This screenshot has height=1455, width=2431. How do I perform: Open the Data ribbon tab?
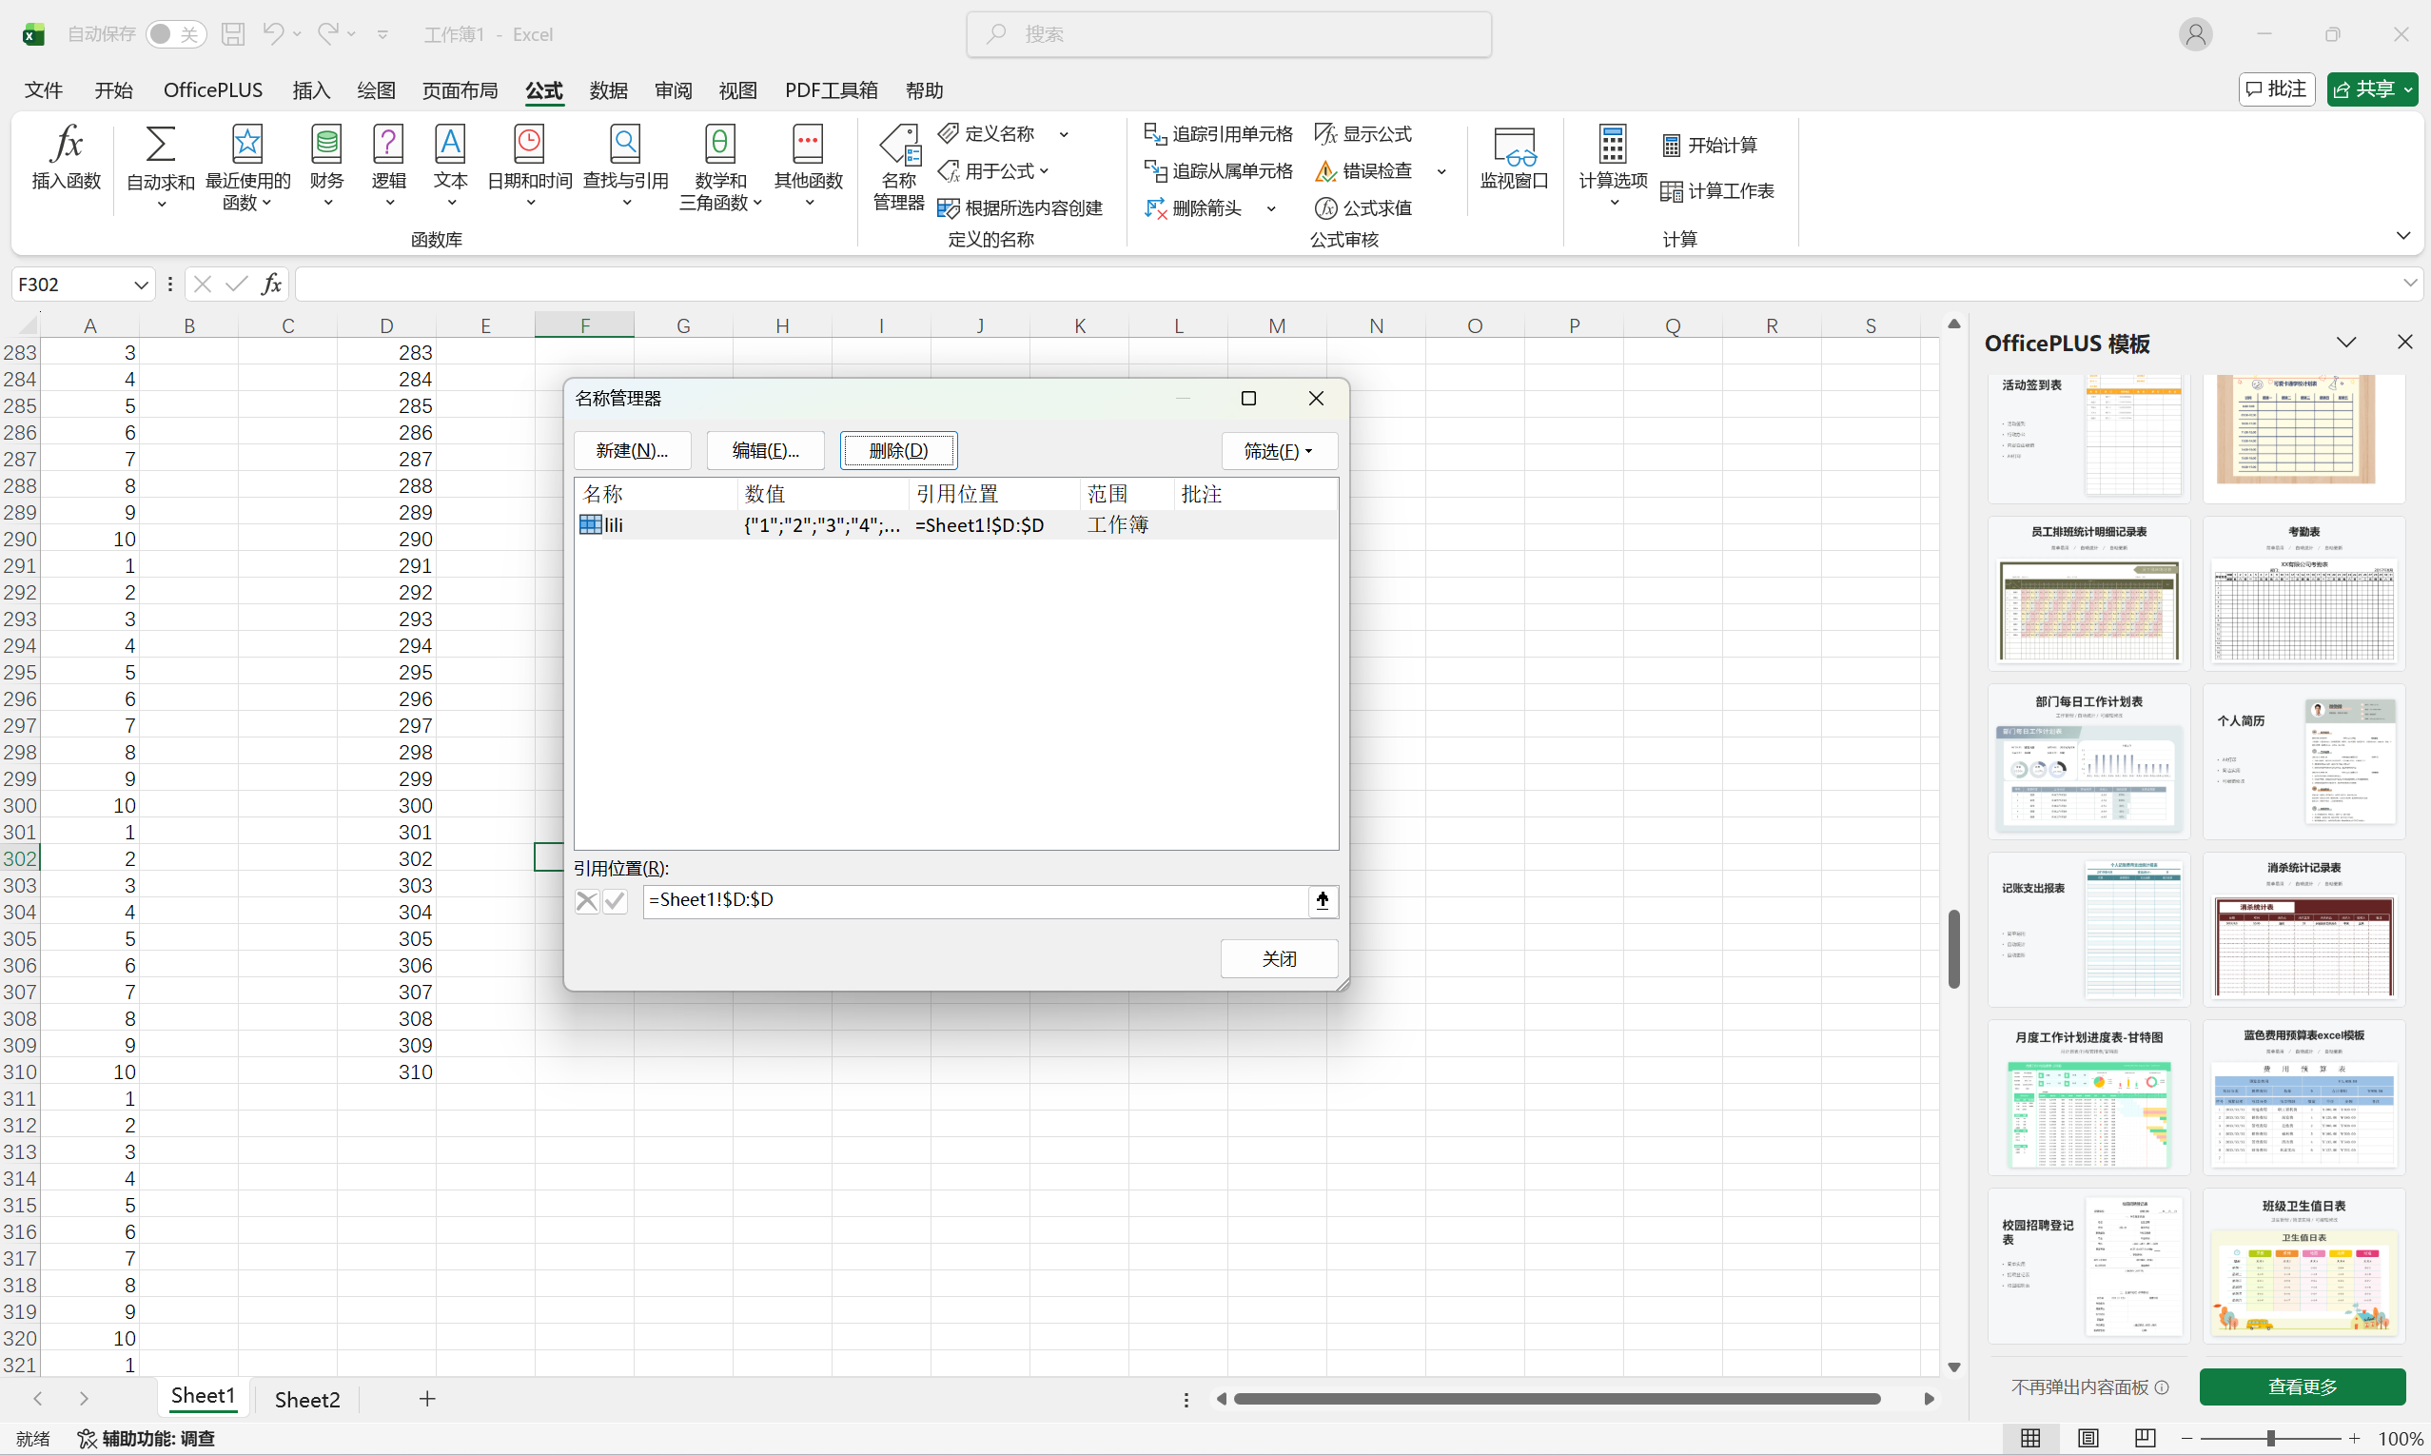[x=608, y=90]
